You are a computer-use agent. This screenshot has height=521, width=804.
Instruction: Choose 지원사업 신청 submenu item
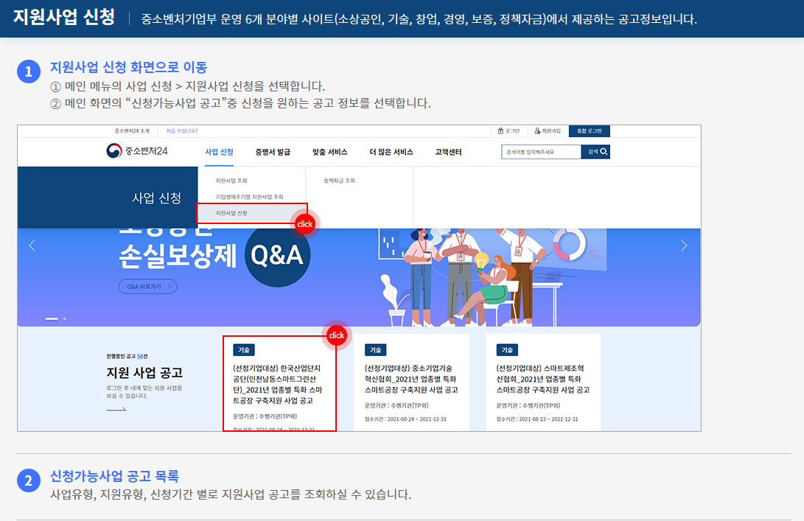click(252, 213)
